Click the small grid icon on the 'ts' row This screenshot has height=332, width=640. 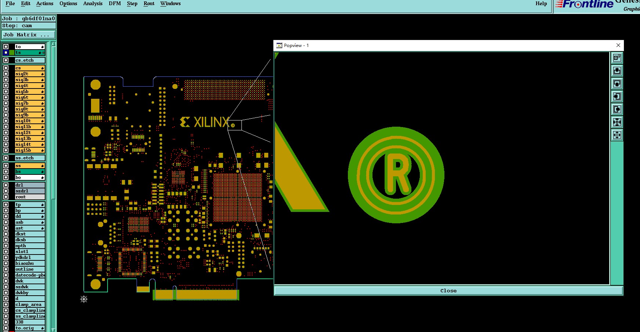[x=44, y=53]
